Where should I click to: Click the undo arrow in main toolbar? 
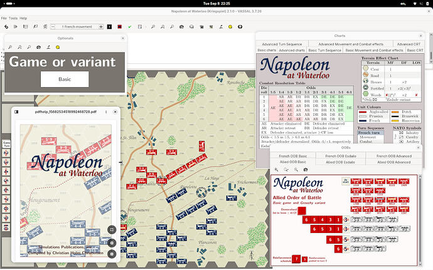click(6, 27)
